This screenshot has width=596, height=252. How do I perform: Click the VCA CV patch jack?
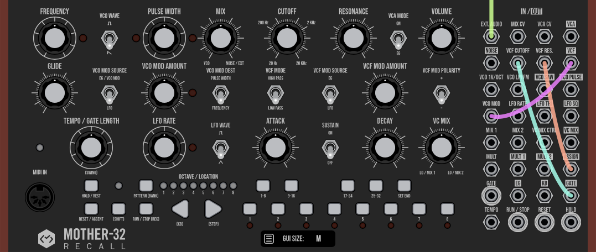point(545,37)
